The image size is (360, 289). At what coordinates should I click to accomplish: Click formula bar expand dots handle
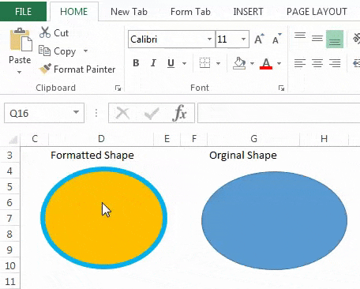click(96, 113)
